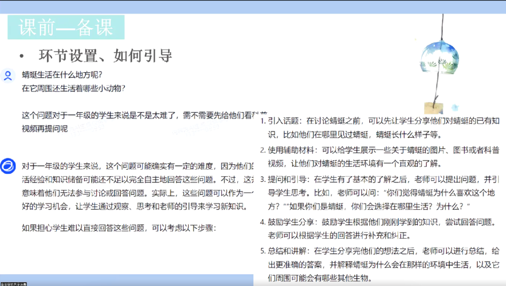Click the white right-side answer panel
Viewport: 506px width, 286px height.
(379, 197)
